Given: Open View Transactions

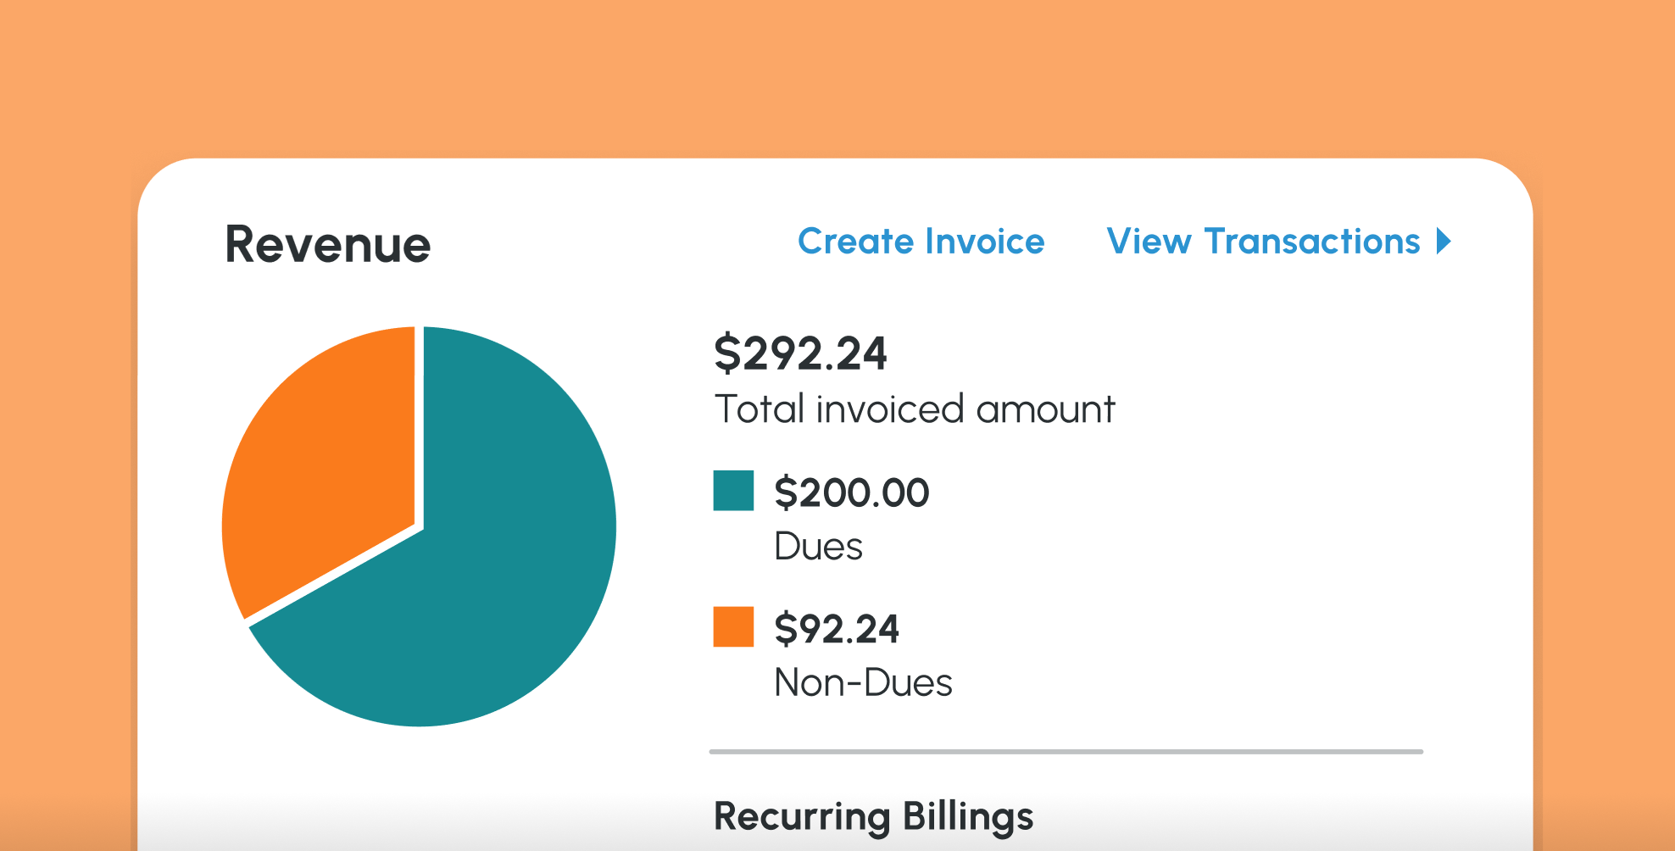Looking at the screenshot, I should point(1263,242).
